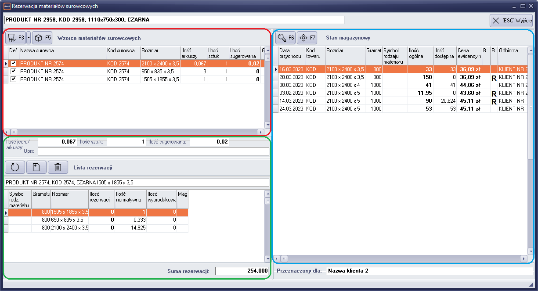
Task: Click the Ilość sztuk input field
Action: pos(126,142)
